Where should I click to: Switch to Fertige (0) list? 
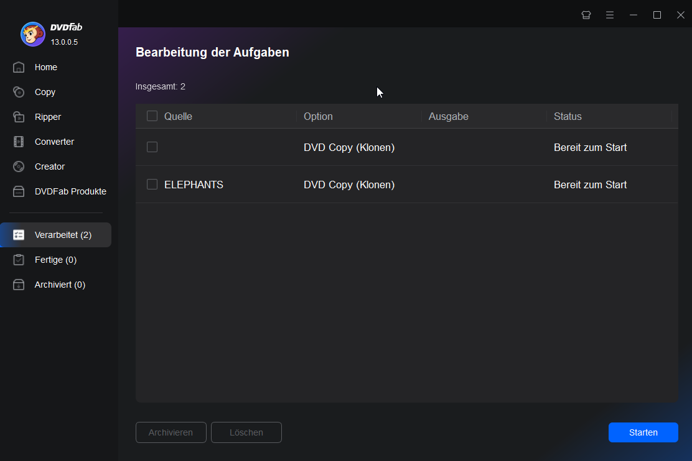pos(55,260)
